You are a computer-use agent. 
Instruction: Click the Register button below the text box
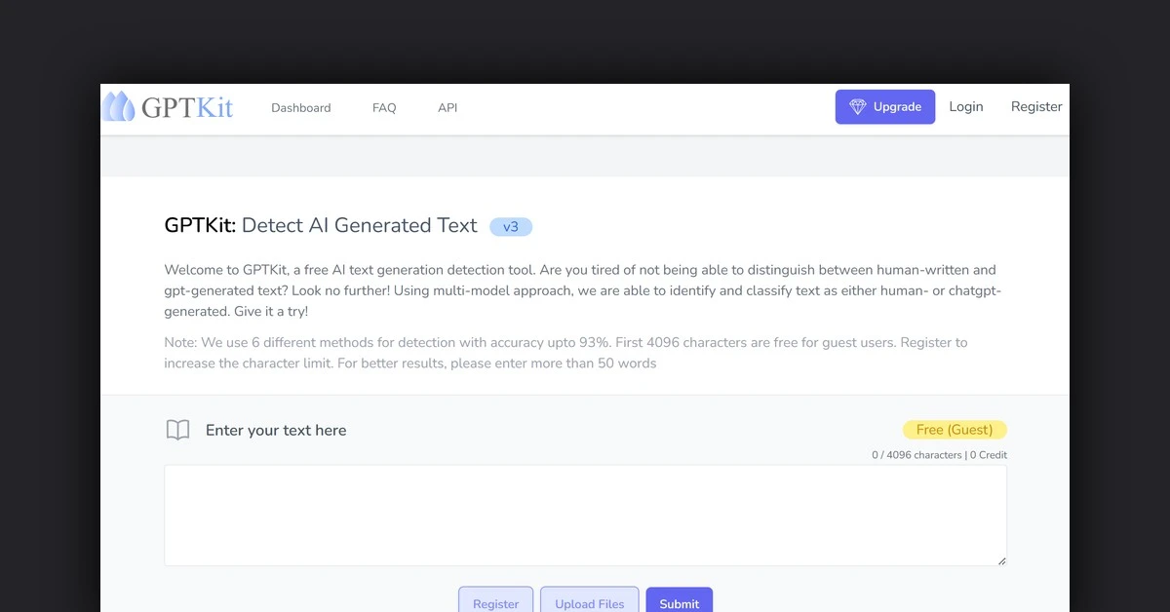coord(495,602)
